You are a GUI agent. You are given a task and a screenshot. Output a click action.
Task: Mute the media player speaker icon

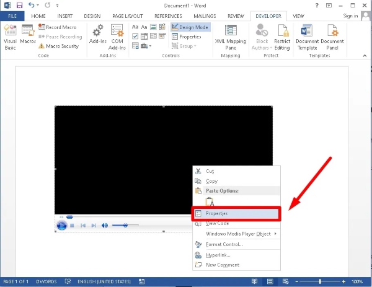click(104, 226)
